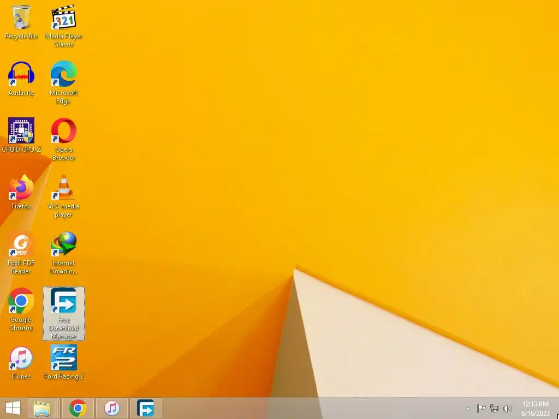Select Google Chrome desktop shortcut
Image resolution: width=559 pixels, height=419 pixels.
tap(21, 309)
